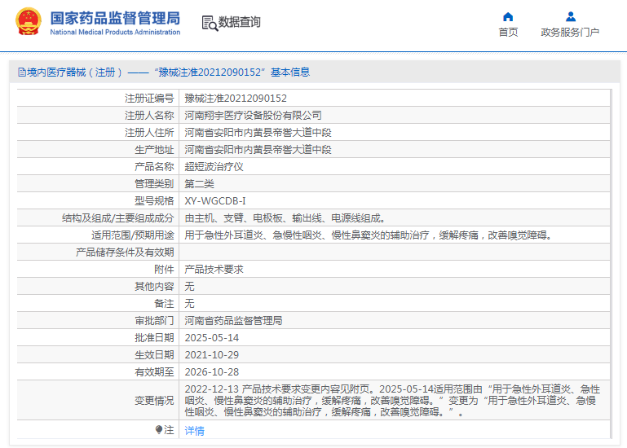Viewport: 627px width, 448px height.
Task: Select product name 超短波治疗仪
Action: point(214,167)
